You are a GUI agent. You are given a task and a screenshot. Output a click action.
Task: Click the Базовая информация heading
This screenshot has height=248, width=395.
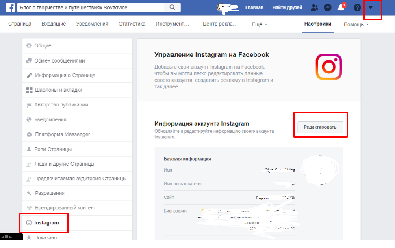tap(187, 159)
